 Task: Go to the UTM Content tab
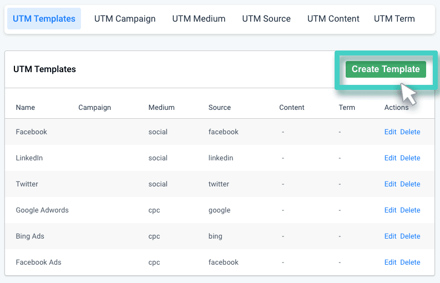[x=333, y=19]
